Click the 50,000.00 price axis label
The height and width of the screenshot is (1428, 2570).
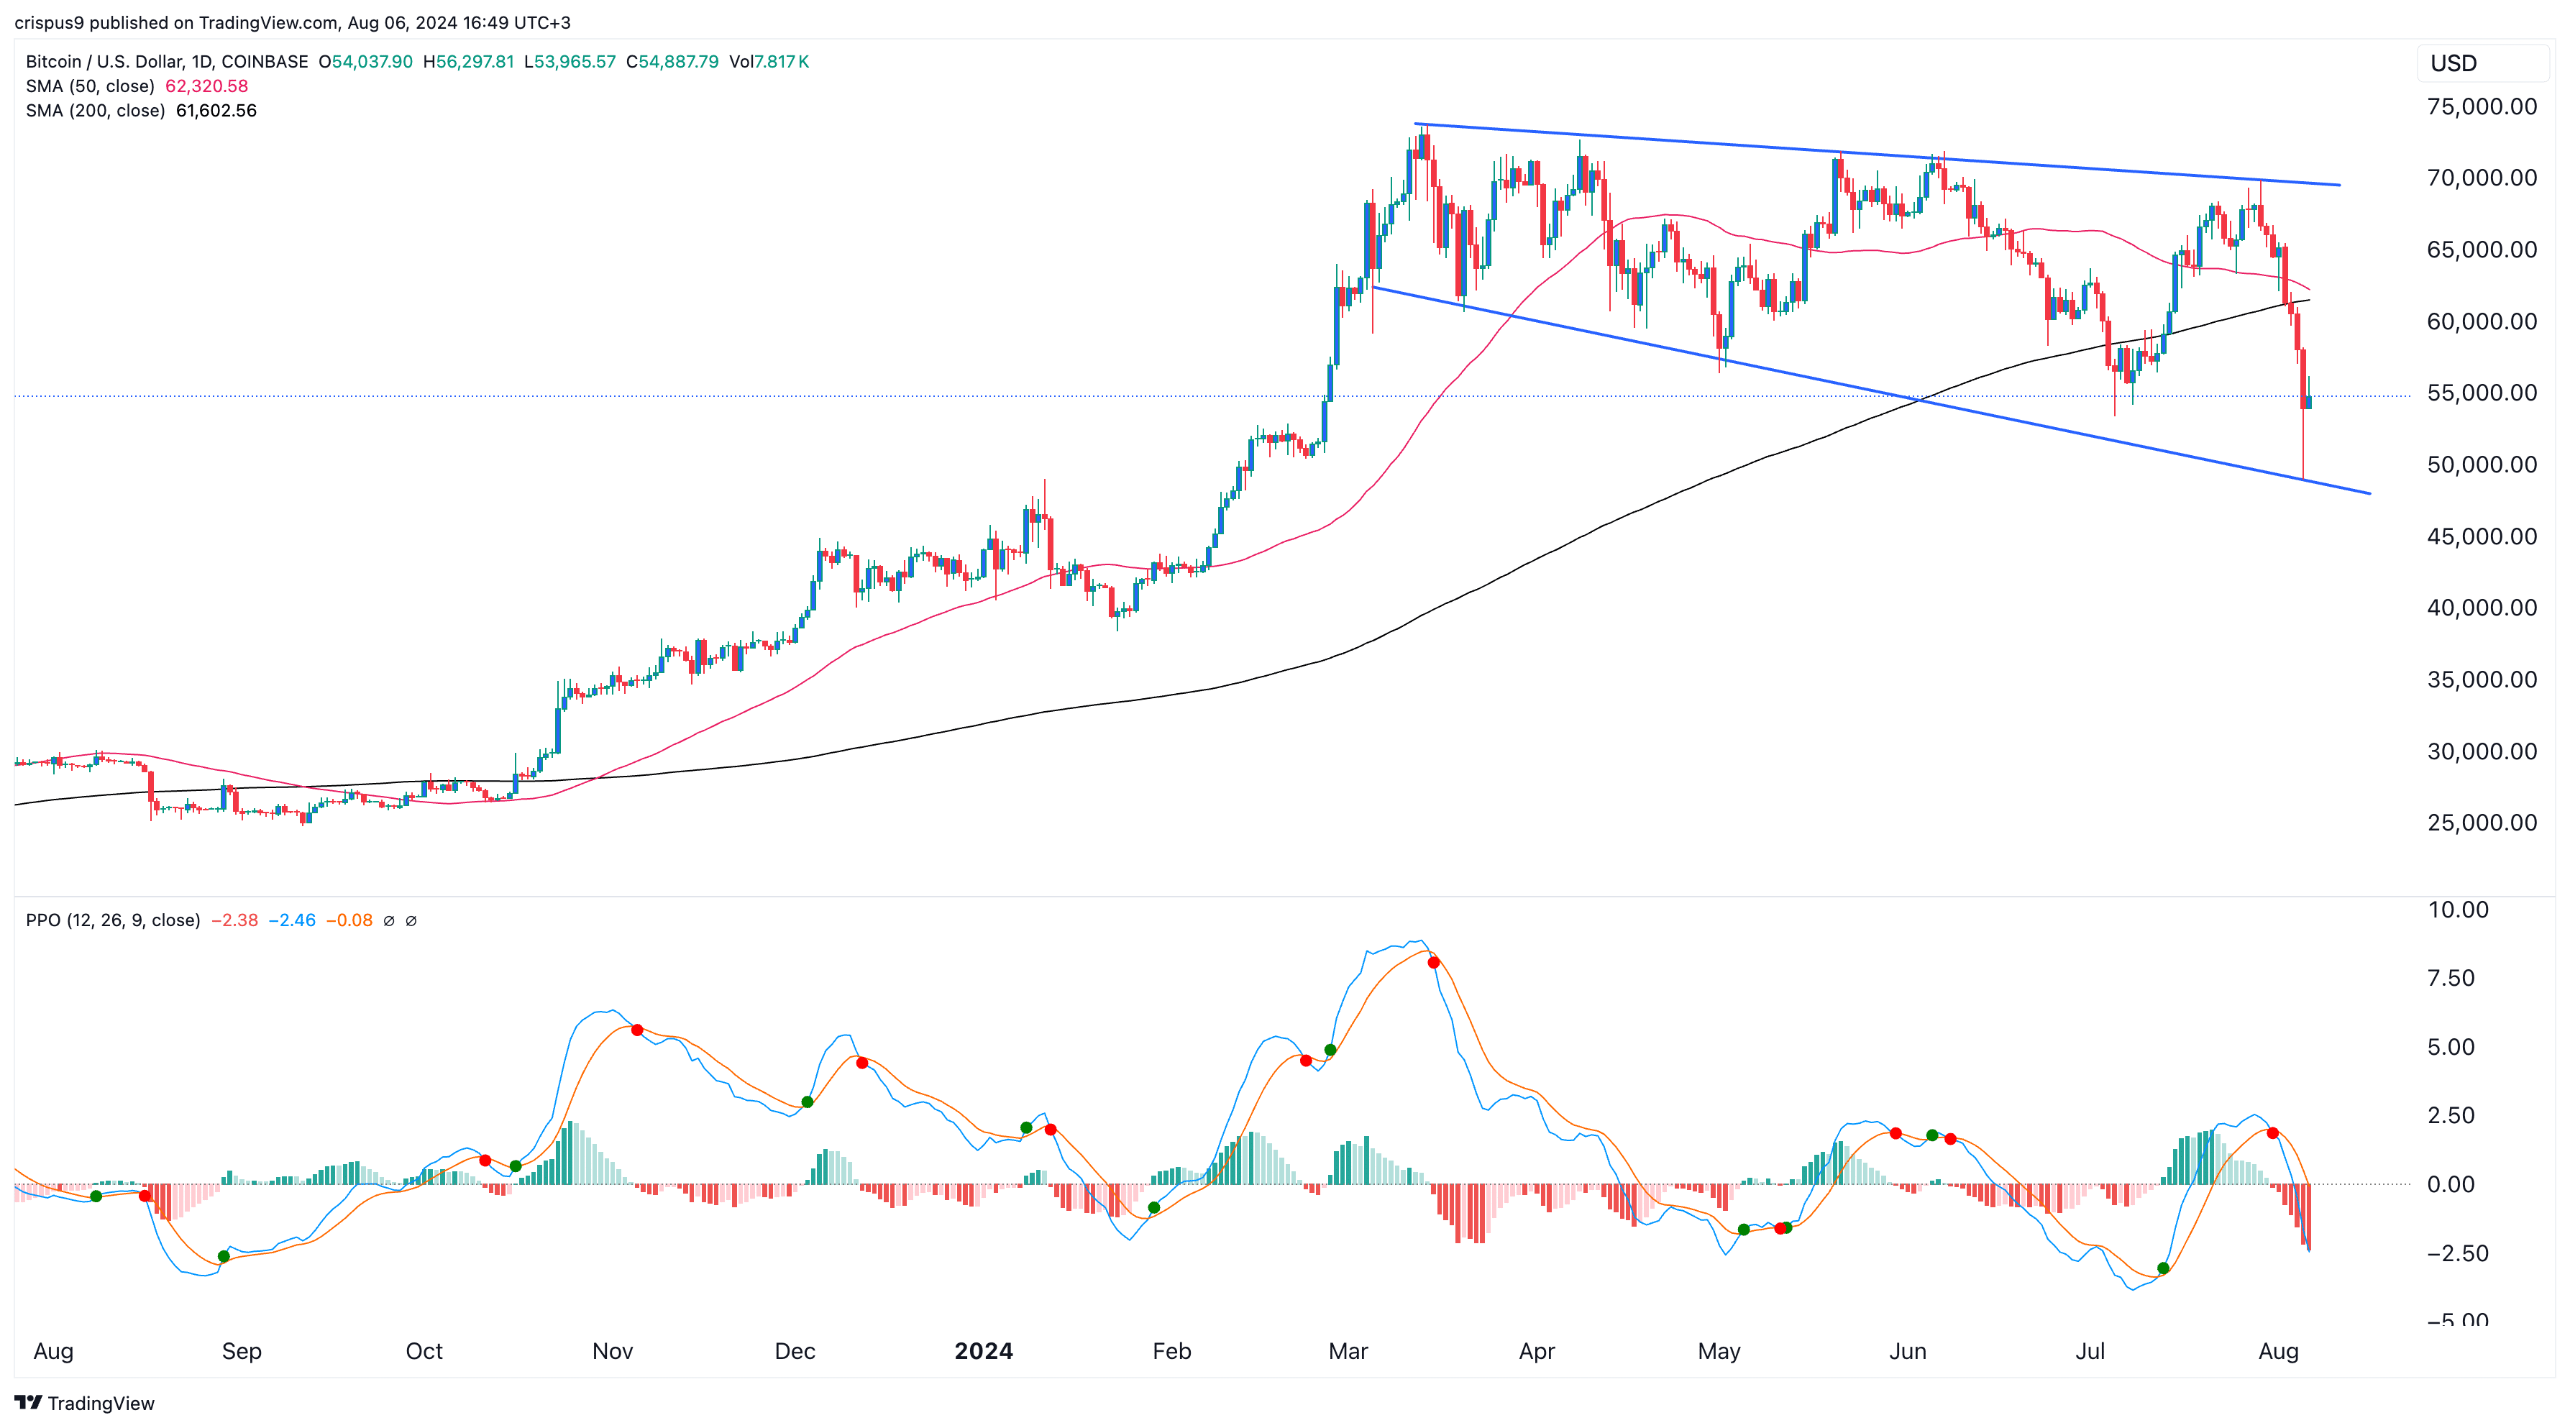pyautogui.click(x=2482, y=464)
